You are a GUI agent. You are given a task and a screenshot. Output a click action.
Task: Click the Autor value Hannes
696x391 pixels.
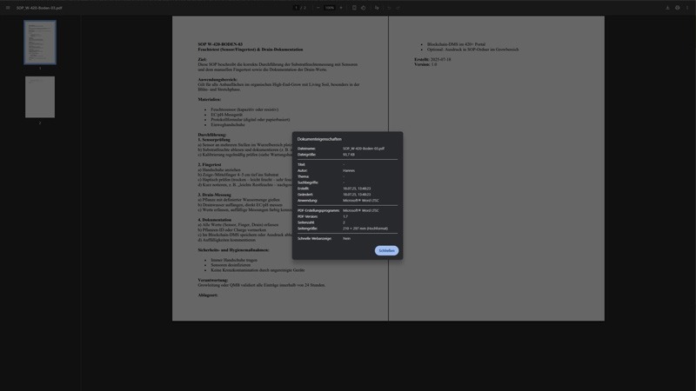(x=349, y=170)
